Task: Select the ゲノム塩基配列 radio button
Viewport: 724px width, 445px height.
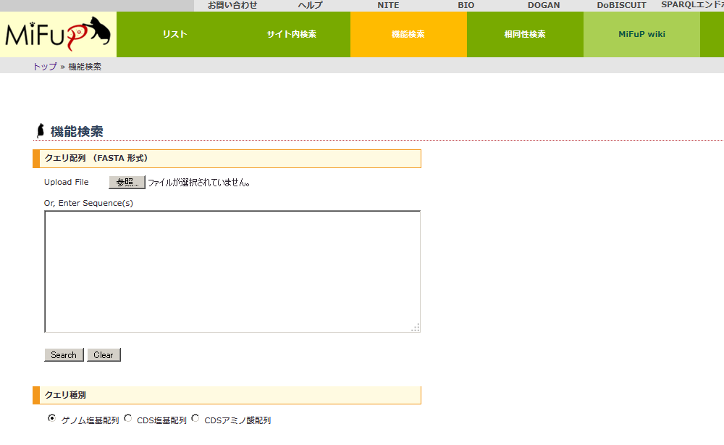Action: (x=51, y=418)
